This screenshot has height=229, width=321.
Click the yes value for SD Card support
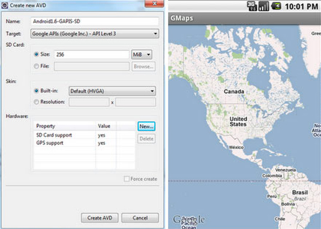(101, 135)
